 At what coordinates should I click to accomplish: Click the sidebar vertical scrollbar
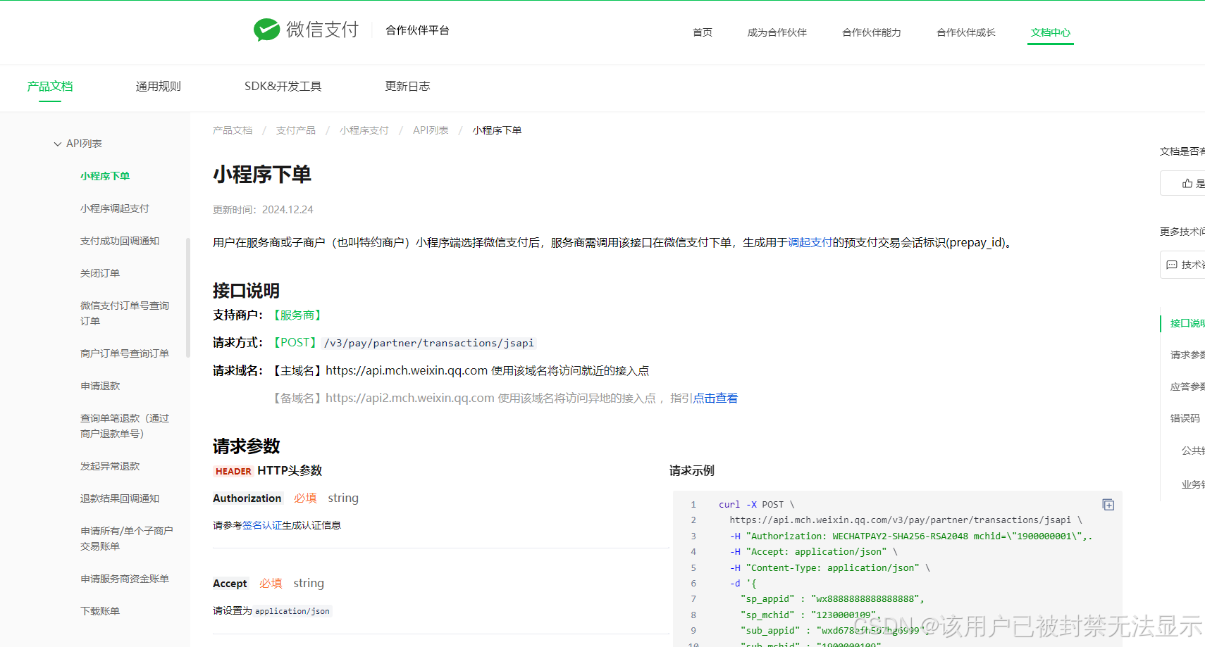pyautogui.click(x=188, y=298)
